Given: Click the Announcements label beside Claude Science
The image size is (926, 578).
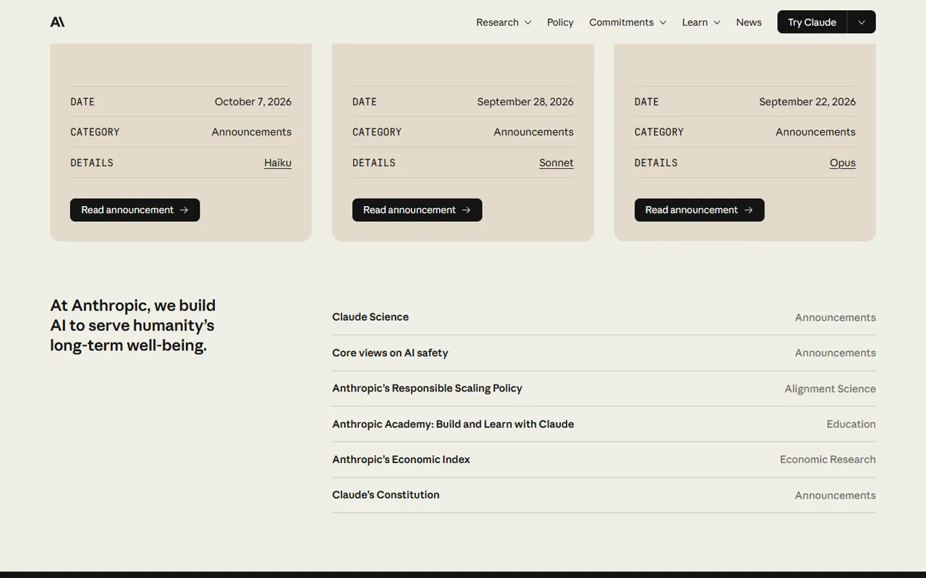Looking at the screenshot, I should 836,317.
